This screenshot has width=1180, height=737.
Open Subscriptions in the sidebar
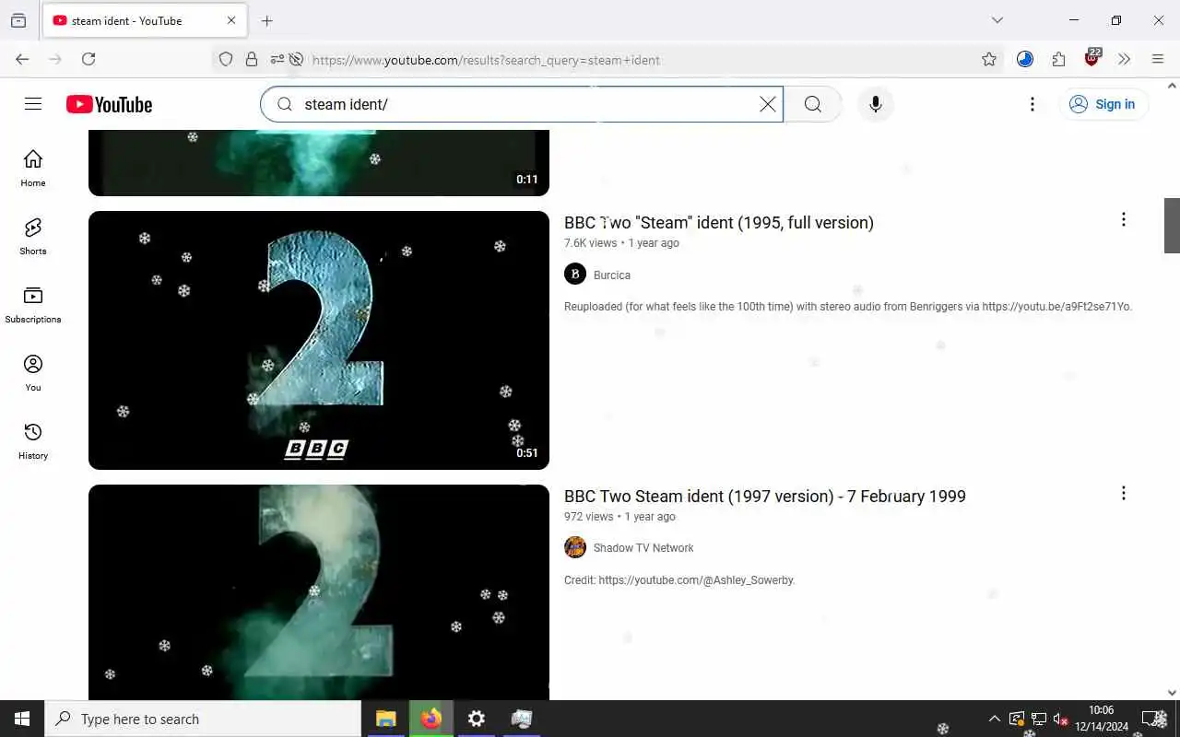[x=33, y=304]
